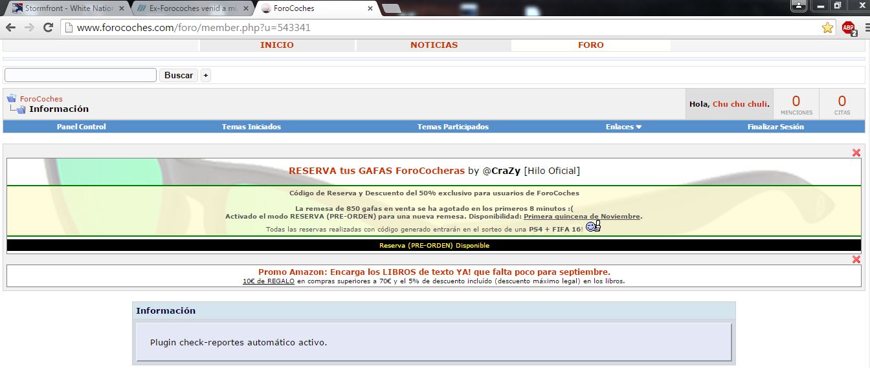Open the Menciones counter
Image resolution: width=870 pixels, height=368 pixels.
[x=796, y=104]
